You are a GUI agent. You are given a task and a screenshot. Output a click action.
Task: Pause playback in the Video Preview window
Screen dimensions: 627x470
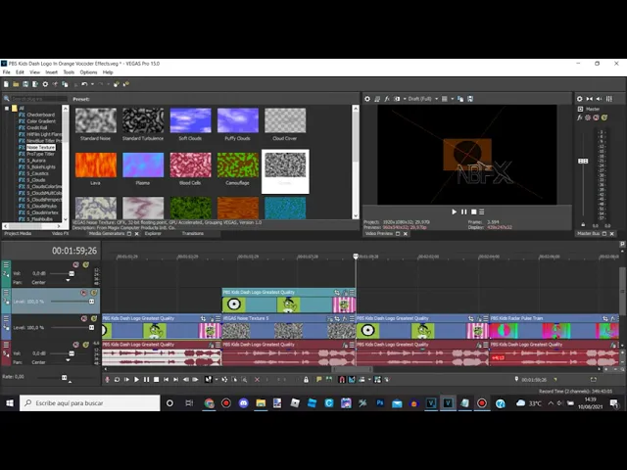point(463,211)
